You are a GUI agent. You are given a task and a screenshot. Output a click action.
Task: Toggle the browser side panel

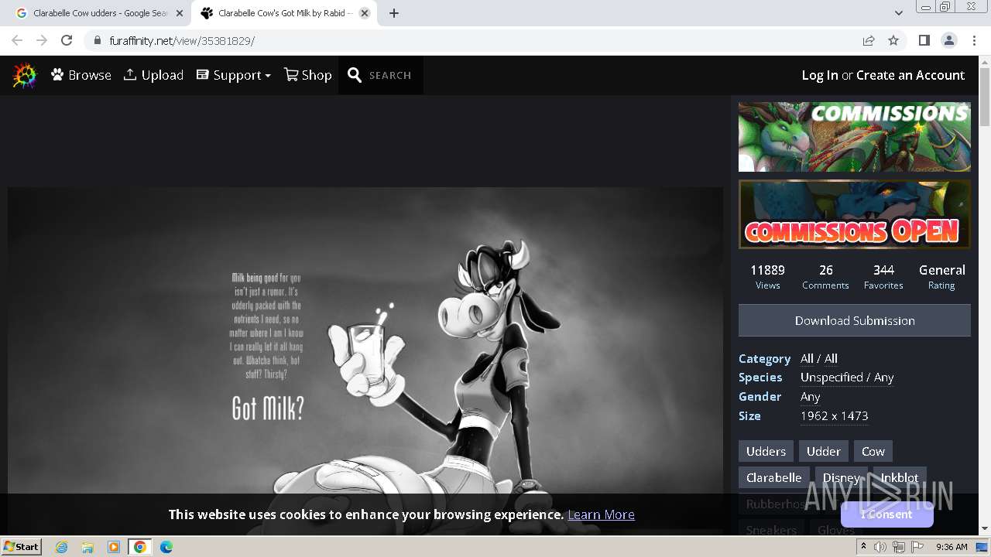[x=924, y=40]
